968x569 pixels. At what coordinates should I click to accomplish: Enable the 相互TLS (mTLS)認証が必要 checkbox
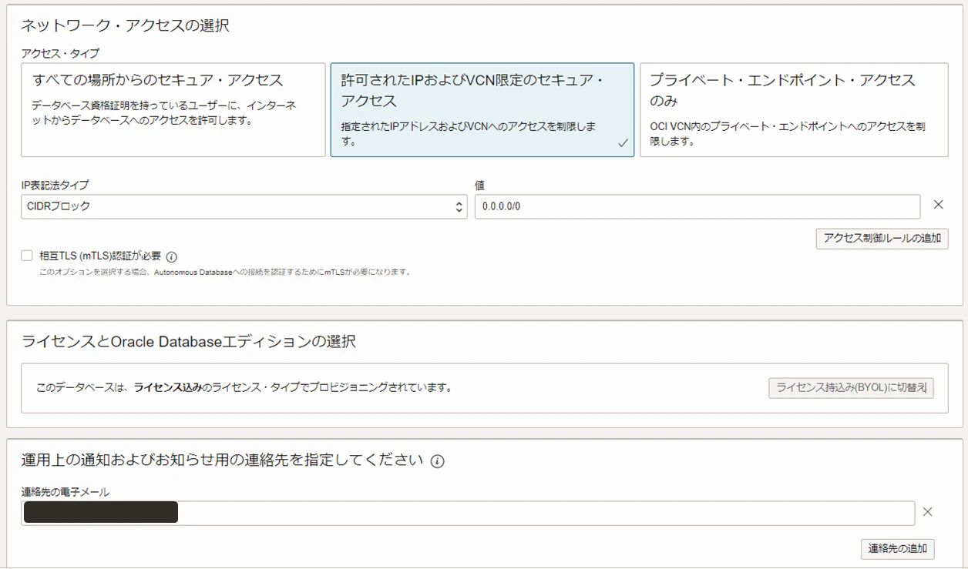27,256
